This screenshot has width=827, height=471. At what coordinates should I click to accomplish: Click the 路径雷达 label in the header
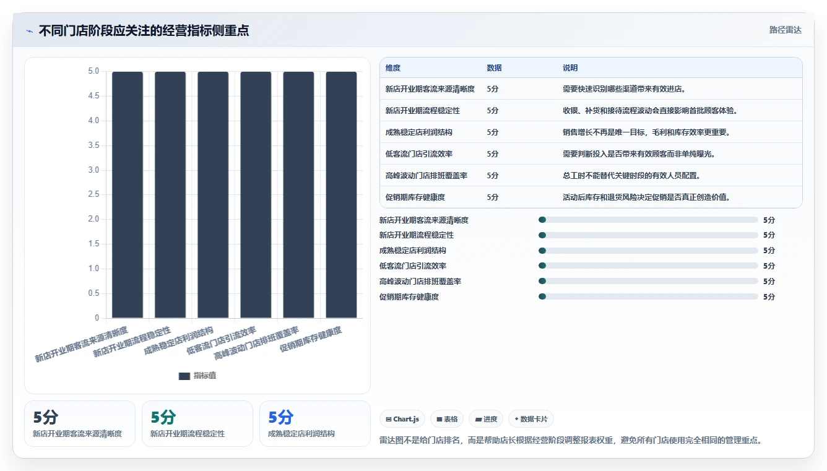tap(785, 30)
